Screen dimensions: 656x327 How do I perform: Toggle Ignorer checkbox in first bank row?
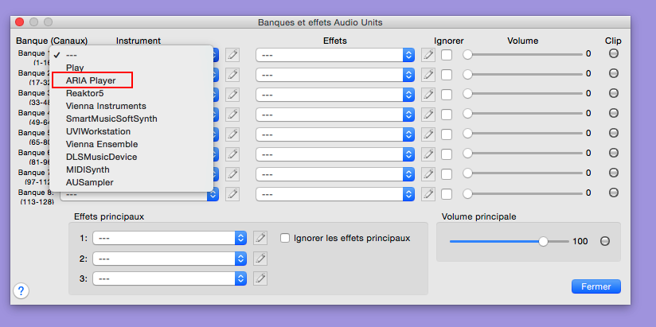[x=447, y=54]
